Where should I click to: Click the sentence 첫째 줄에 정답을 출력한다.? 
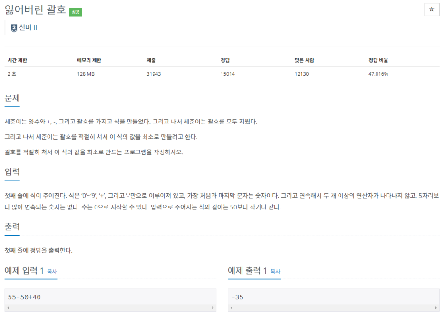pos(39,250)
